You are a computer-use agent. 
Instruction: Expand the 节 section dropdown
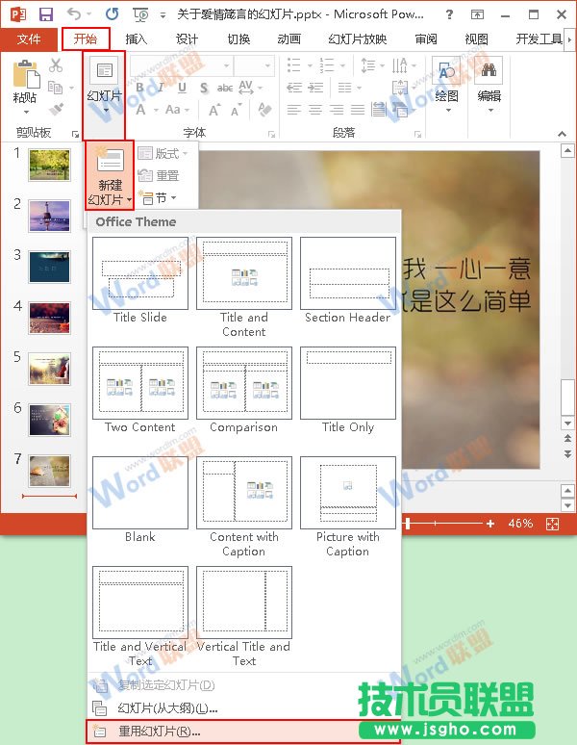[x=157, y=197]
